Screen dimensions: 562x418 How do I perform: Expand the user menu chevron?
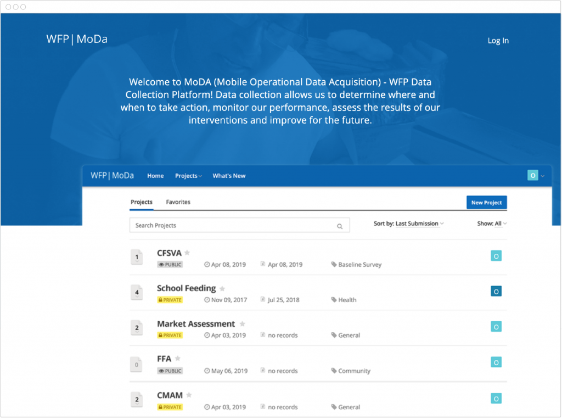543,176
